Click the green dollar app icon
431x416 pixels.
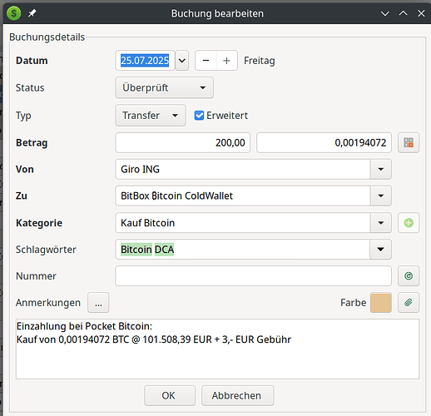[13, 13]
